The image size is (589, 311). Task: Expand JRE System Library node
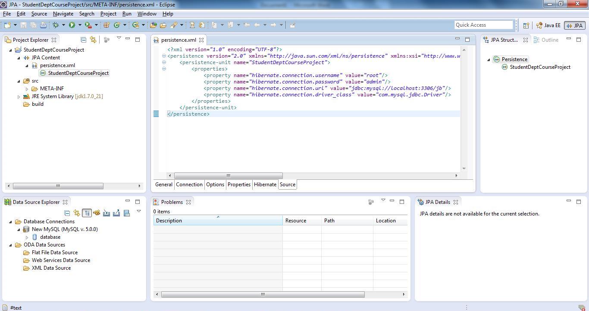click(19, 96)
